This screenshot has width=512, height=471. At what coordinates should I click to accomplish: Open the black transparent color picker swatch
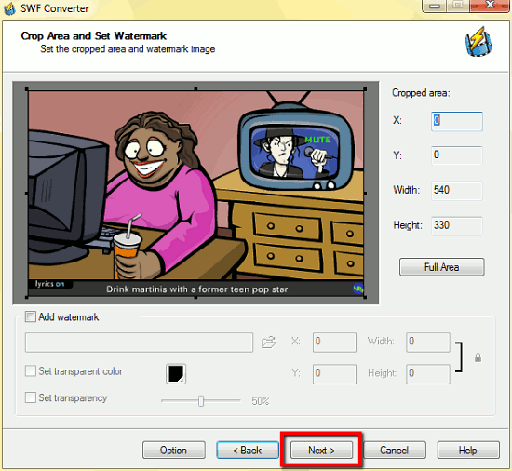pyautogui.click(x=176, y=373)
